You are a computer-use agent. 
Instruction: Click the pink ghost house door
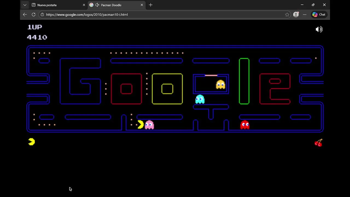pos(211,75)
